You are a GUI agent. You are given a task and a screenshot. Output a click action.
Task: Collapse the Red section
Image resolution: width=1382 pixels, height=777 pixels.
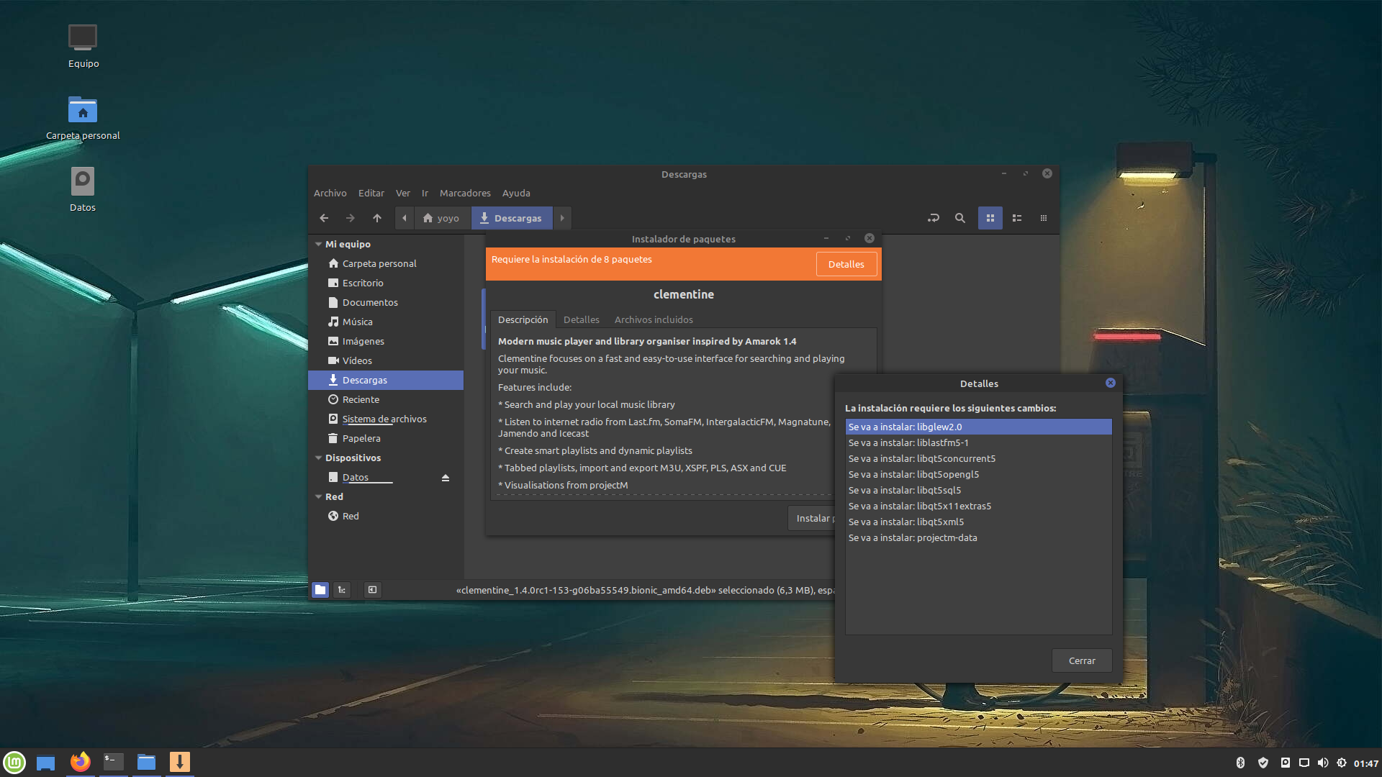tap(318, 496)
